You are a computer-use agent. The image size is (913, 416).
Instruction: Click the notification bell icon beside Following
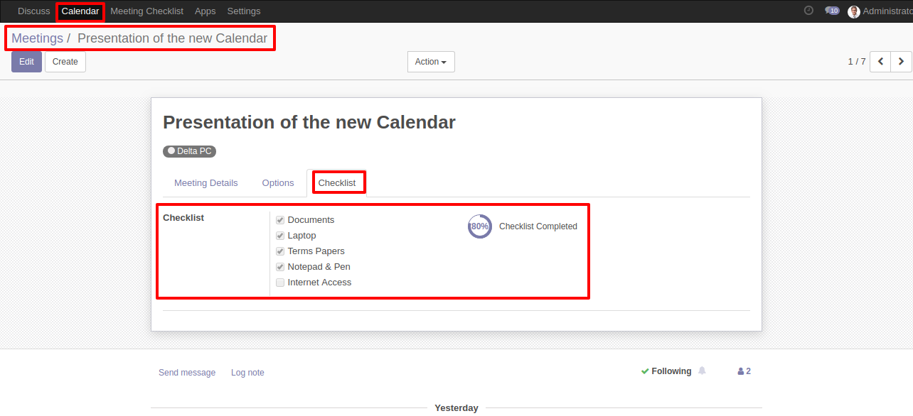(x=703, y=371)
